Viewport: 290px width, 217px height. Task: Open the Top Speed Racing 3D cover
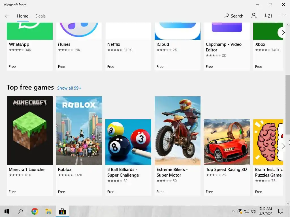(227, 142)
